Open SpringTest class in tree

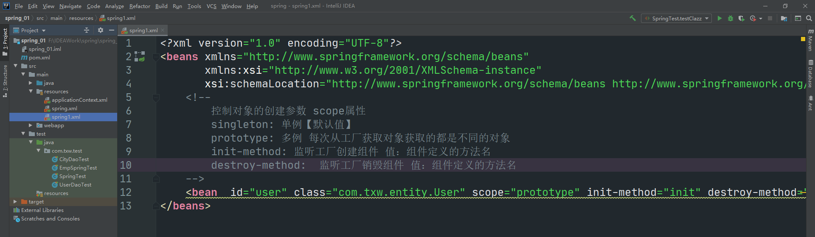69,176
